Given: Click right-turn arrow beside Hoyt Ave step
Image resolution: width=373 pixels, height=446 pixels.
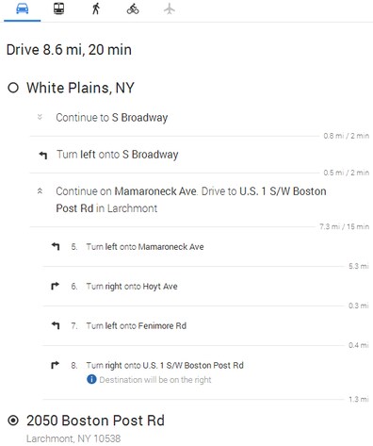Looking at the screenshot, I should (55, 286).
